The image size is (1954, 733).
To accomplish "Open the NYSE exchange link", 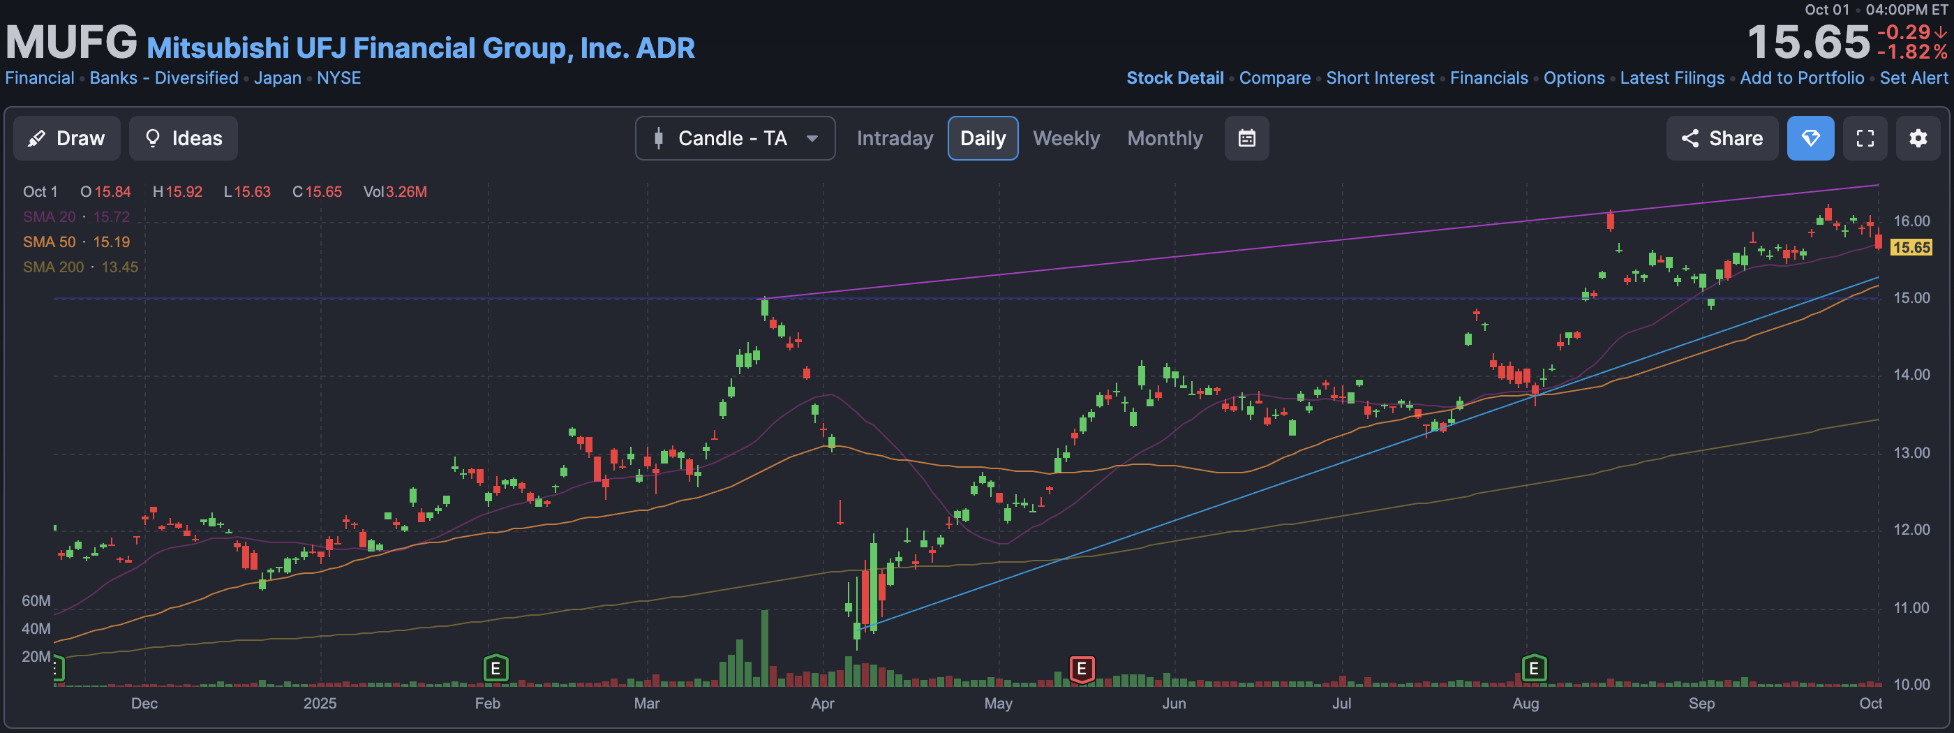I will (339, 78).
